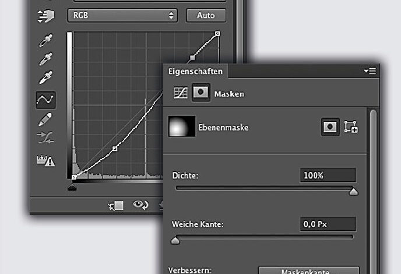
Task: Open RGB channel dropdown
Action: coord(122,15)
